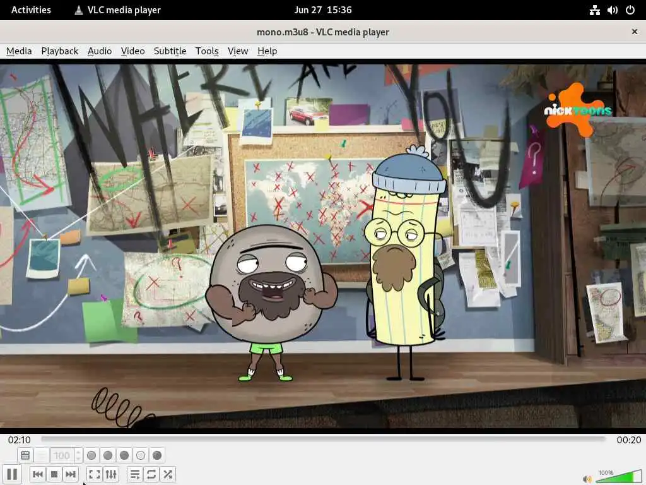Click the lightest white circle teletext button
Image resolution: width=646 pixels, height=485 pixels.
pos(141,455)
